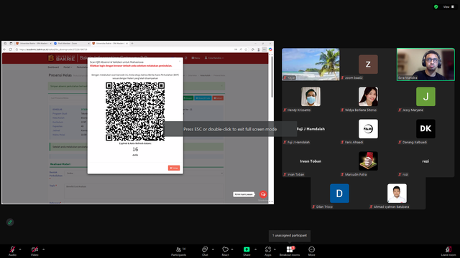Open the Dashboard nav item

[x=53, y=67]
